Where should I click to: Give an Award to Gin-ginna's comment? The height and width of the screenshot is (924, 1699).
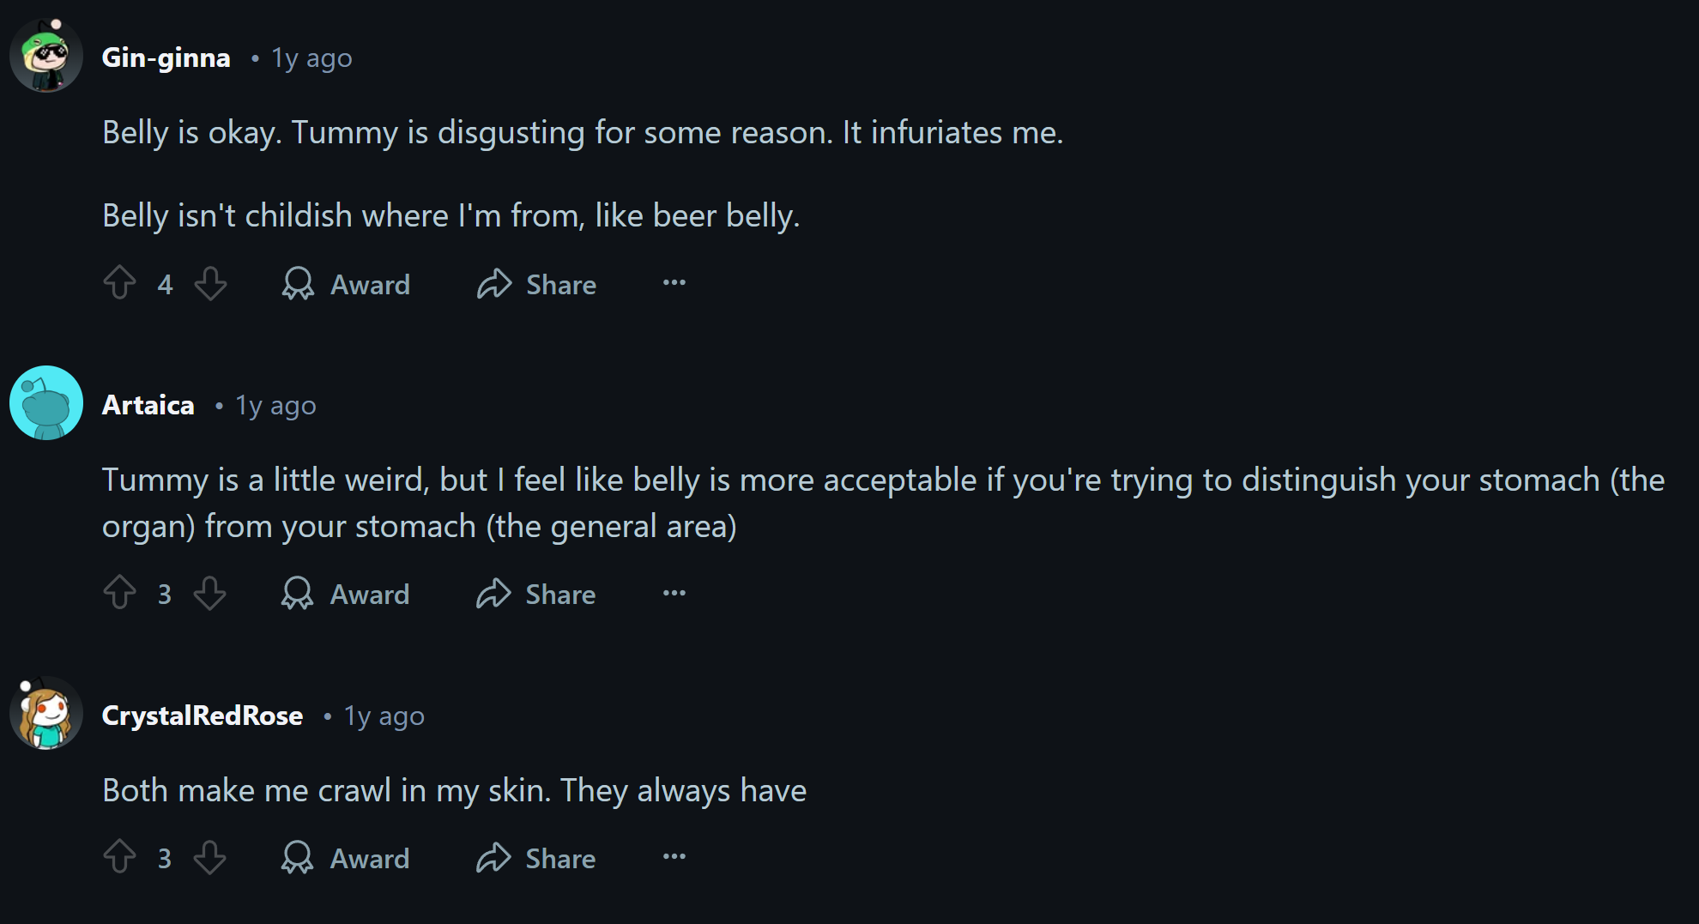[347, 284]
